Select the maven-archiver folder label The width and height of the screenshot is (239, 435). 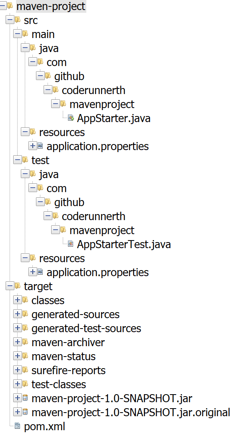tap(68, 342)
